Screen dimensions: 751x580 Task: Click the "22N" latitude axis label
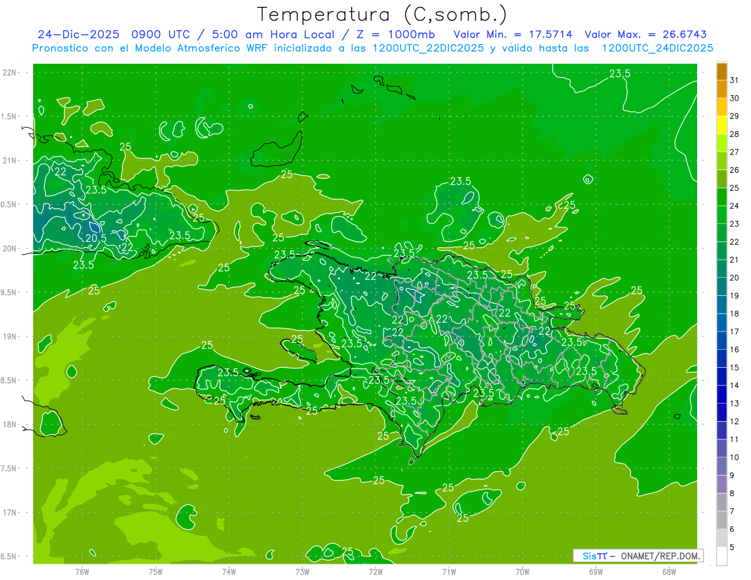[x=11, y=73]
